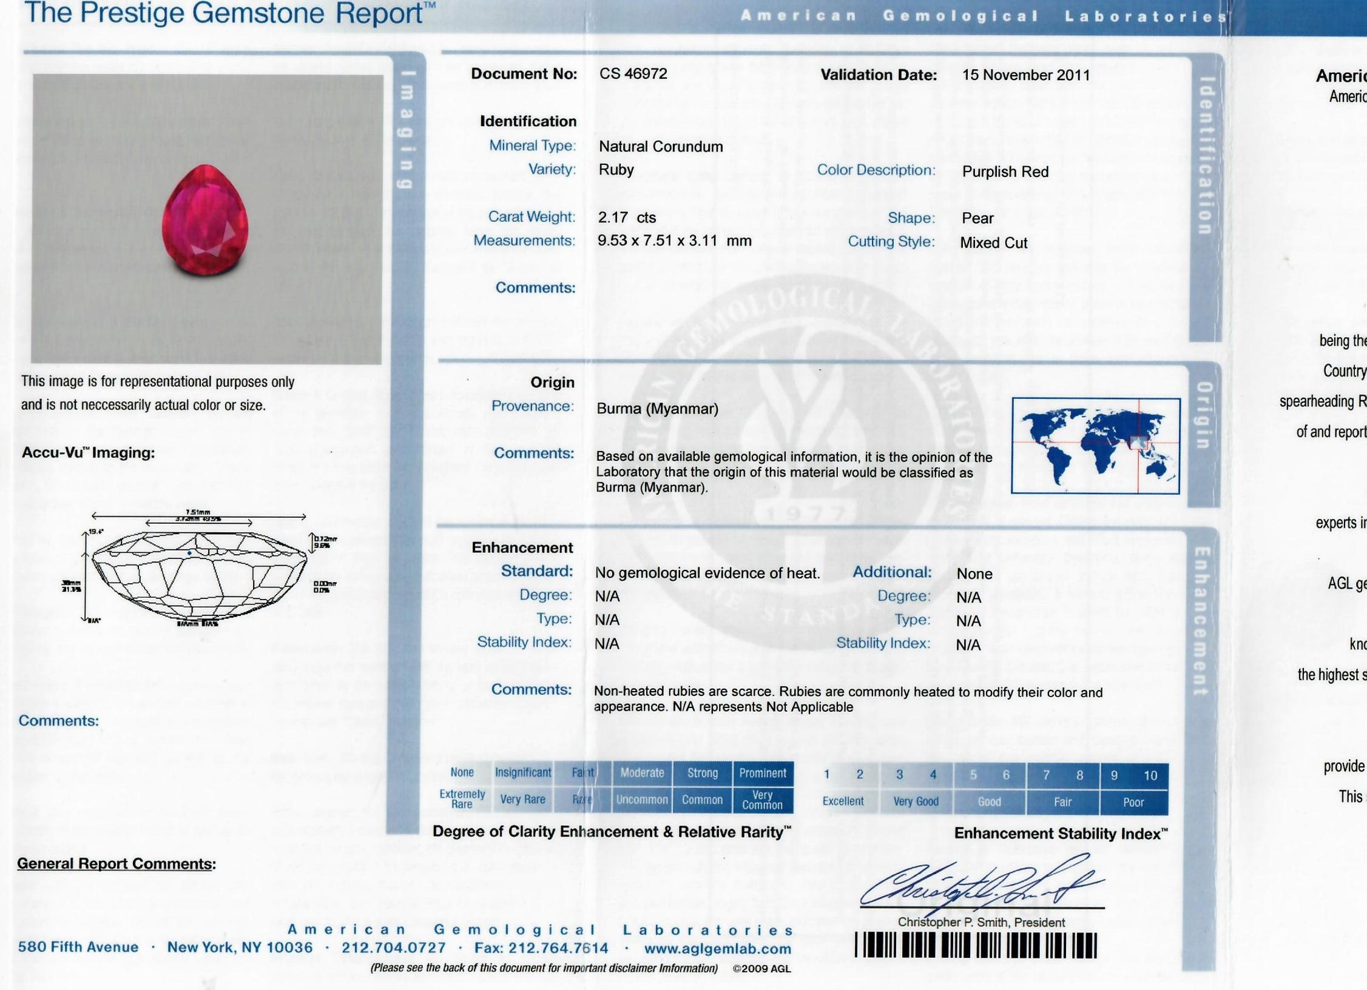The height and width of the screenshot is (990, 1367).
Task: Click the 'None' clarity enhancement cell
Action: click(x=462, y=772)
